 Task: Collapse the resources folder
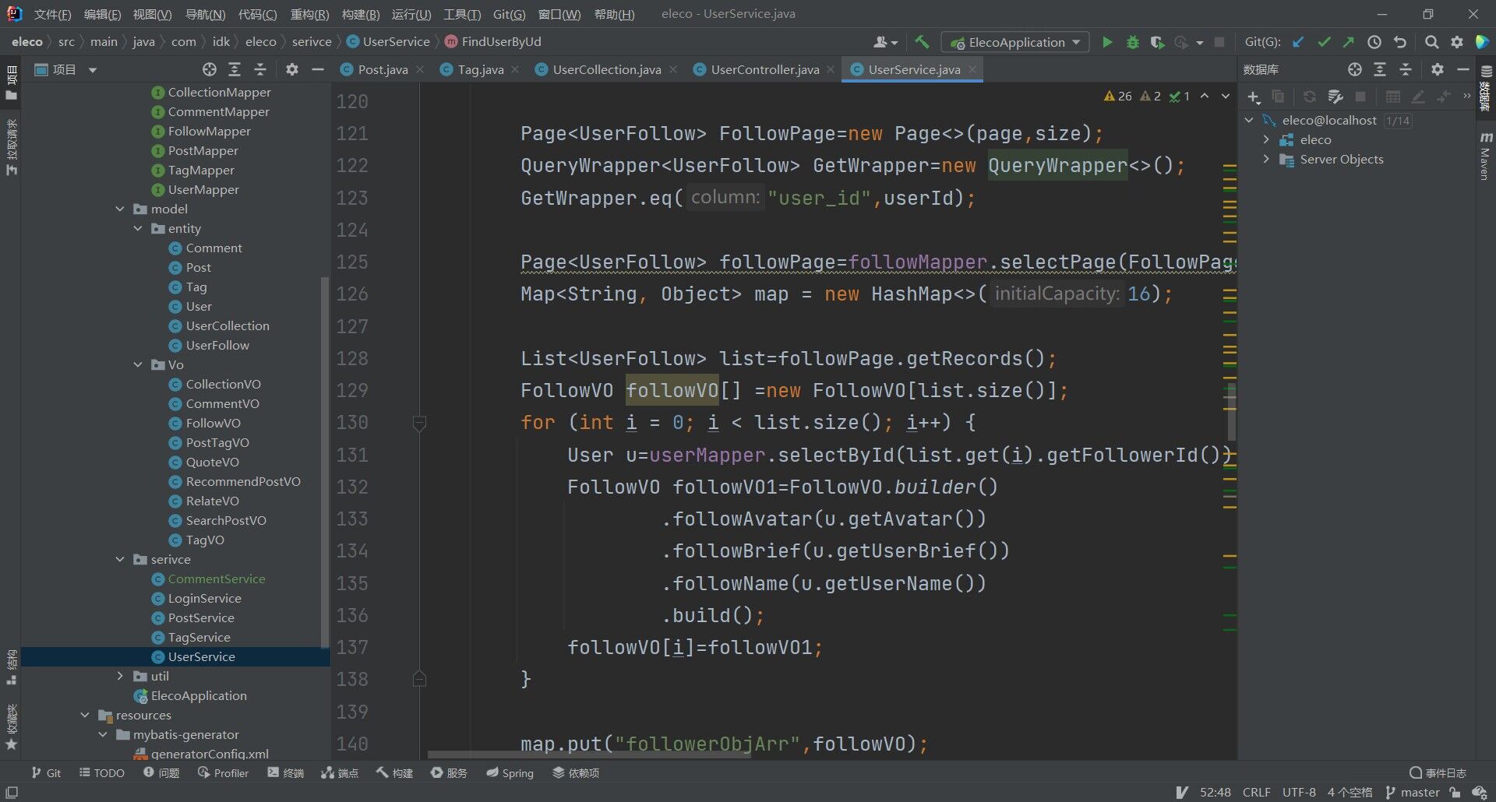85,715
